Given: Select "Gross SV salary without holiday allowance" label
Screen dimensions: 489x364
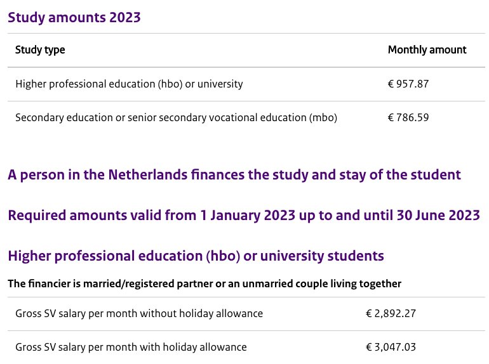Looking at the screenshot, I should tap(139, 313).
